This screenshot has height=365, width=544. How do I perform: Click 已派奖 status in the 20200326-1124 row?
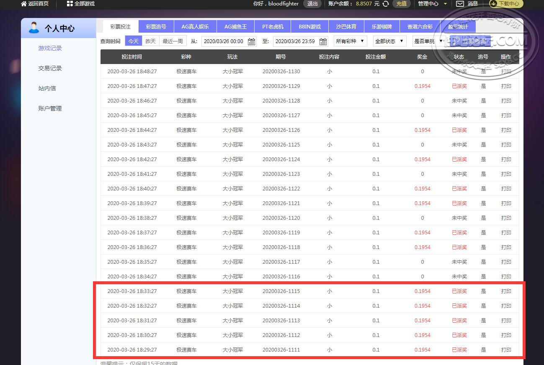click(459, 159)
